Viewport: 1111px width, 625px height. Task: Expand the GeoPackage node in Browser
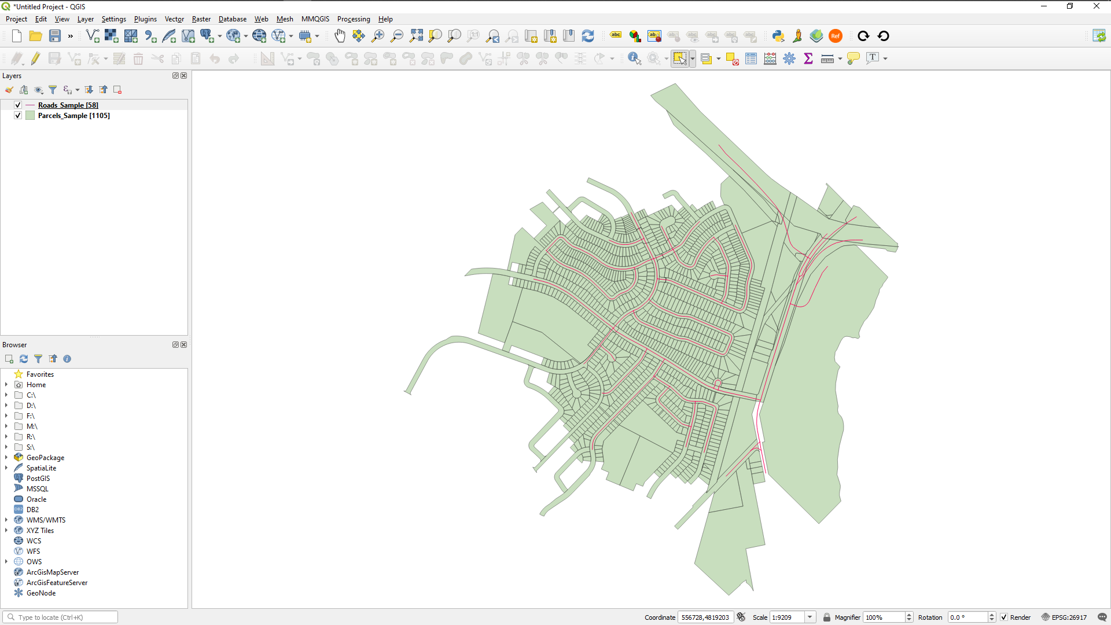click(6, 457)
